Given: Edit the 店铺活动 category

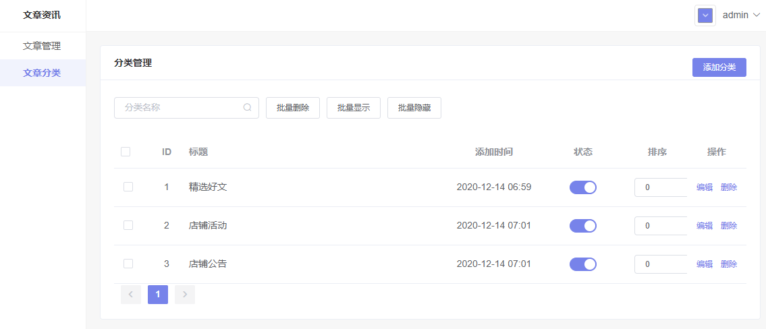Looking at the screenshot, I should (x=705, y=226).
